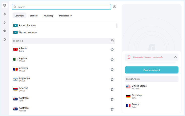
Task: Switch to the MultiHop tab
Action: pos(49,16)
